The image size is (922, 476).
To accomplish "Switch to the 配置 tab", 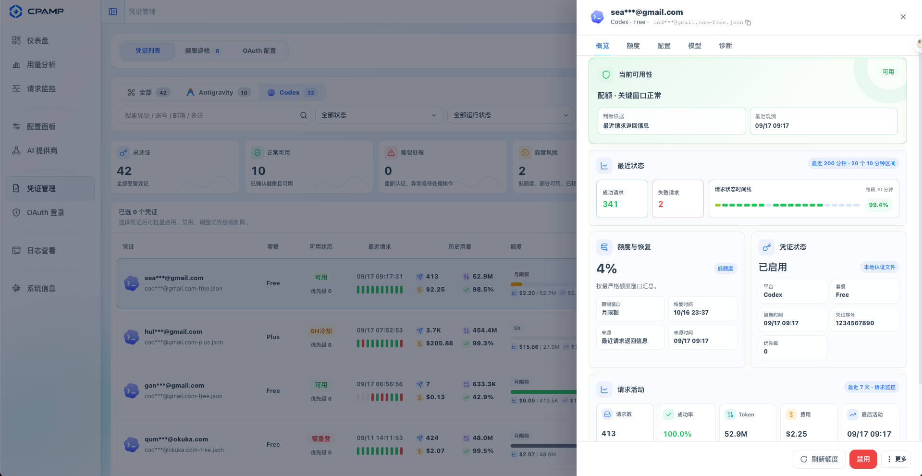I will click(664, 46).
